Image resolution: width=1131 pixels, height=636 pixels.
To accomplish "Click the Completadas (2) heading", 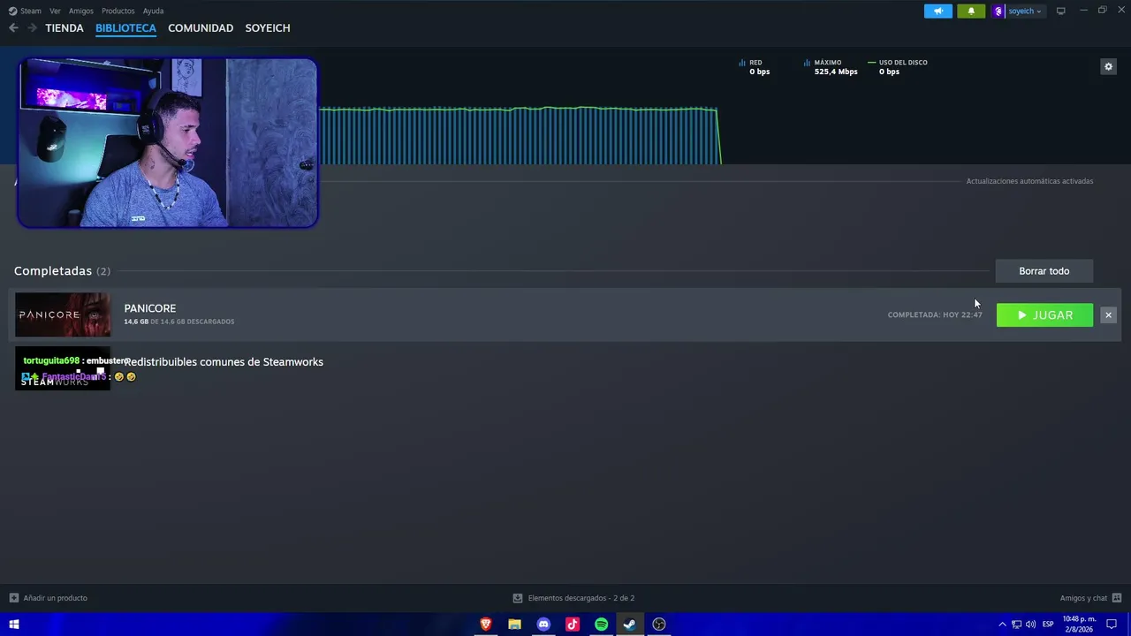I will 62,271.
